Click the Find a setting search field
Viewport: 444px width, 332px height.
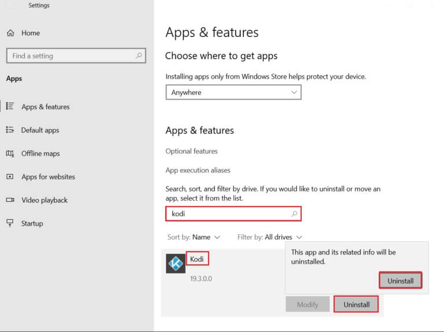click(76, 56)
